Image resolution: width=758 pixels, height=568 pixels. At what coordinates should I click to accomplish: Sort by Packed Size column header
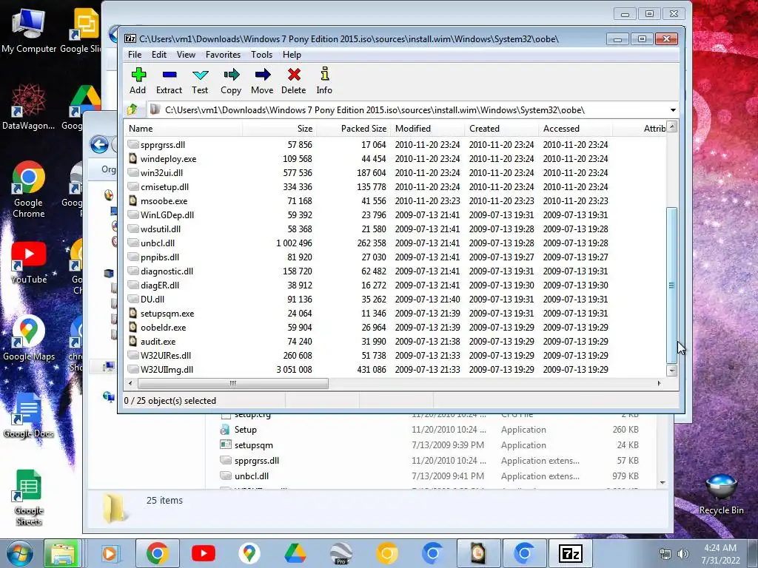353,129
